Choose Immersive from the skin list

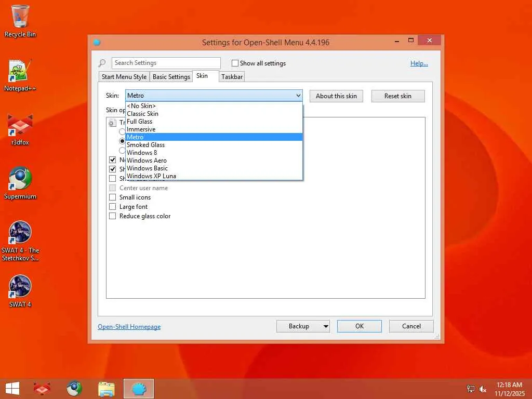214,129
